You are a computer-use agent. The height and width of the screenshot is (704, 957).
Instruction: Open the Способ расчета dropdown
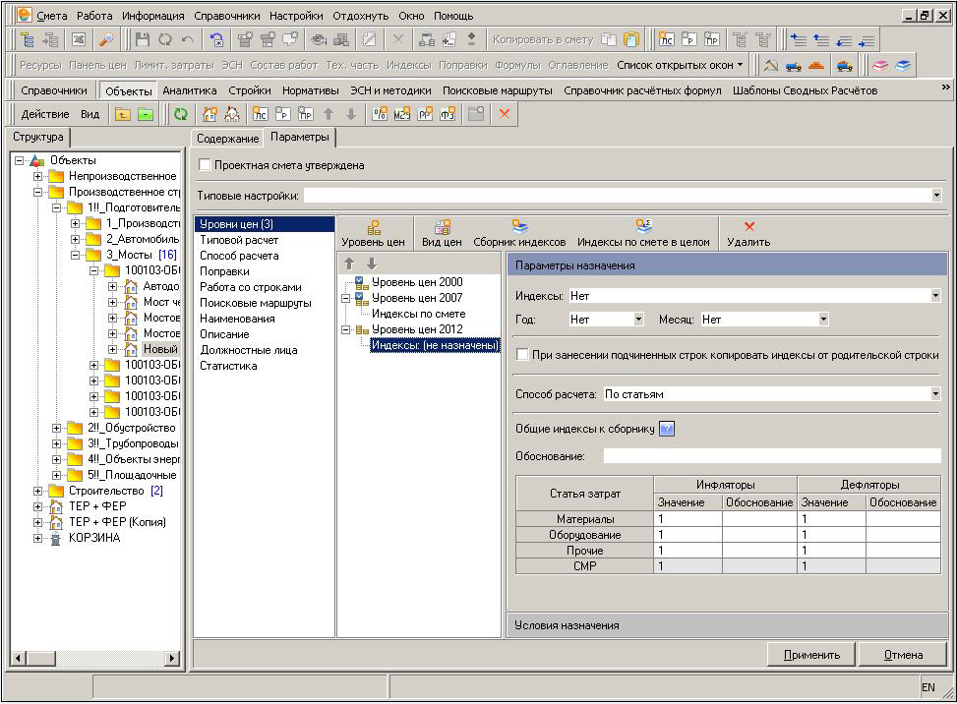point(935,394)
